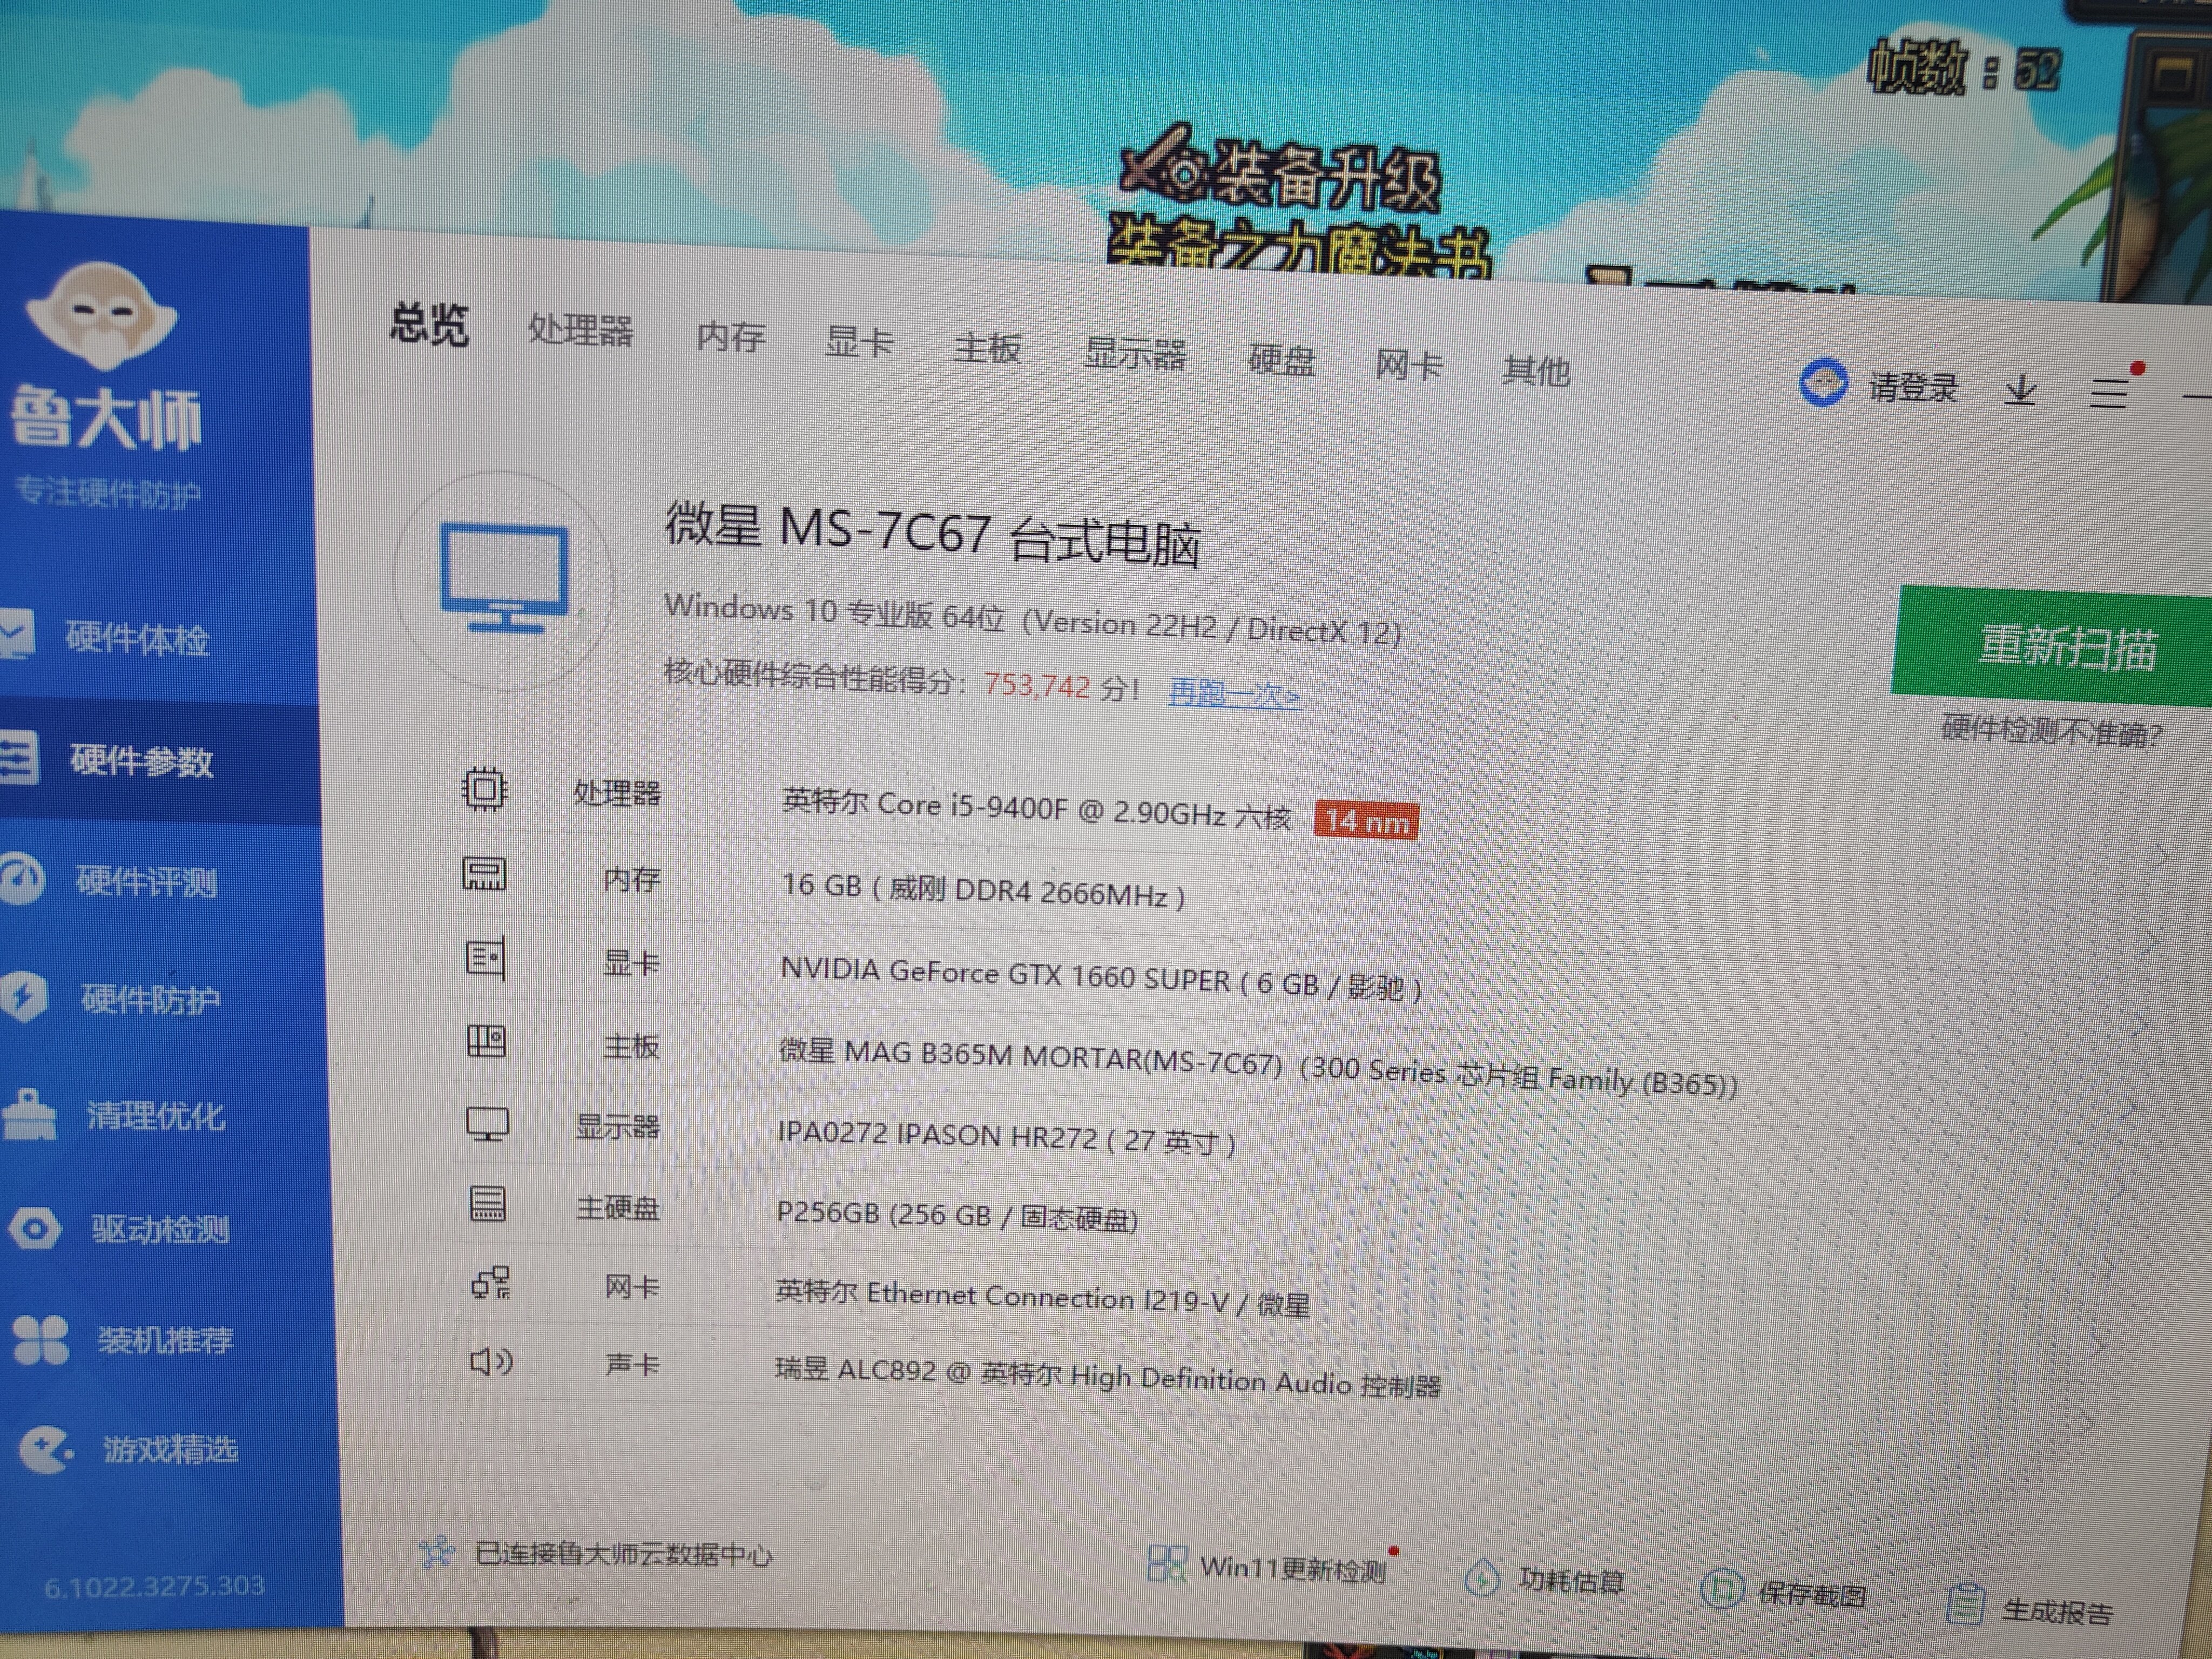This screenshot has height=1659, width=2212.
Task: Open the 硬件防护 sidebar tool
Action: point(150,999)
